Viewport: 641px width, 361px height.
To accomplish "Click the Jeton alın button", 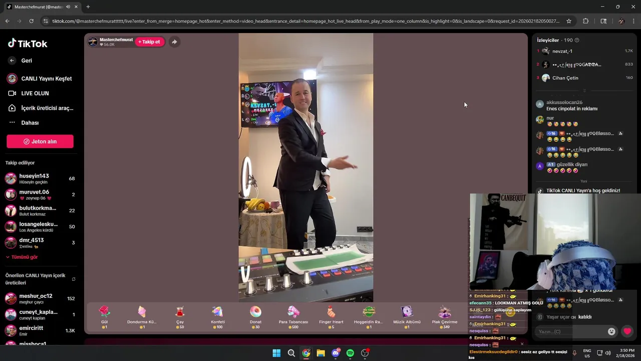I will 40,141.
